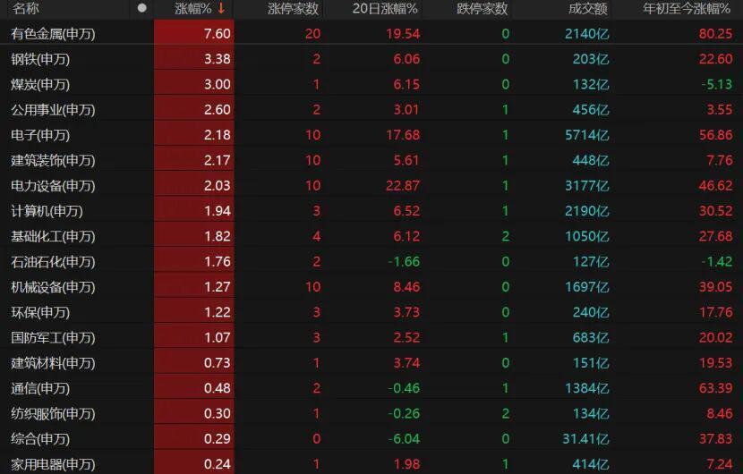Click the 80.25 year-to-date value
743x474 pixels.
[x=717, y=34]
